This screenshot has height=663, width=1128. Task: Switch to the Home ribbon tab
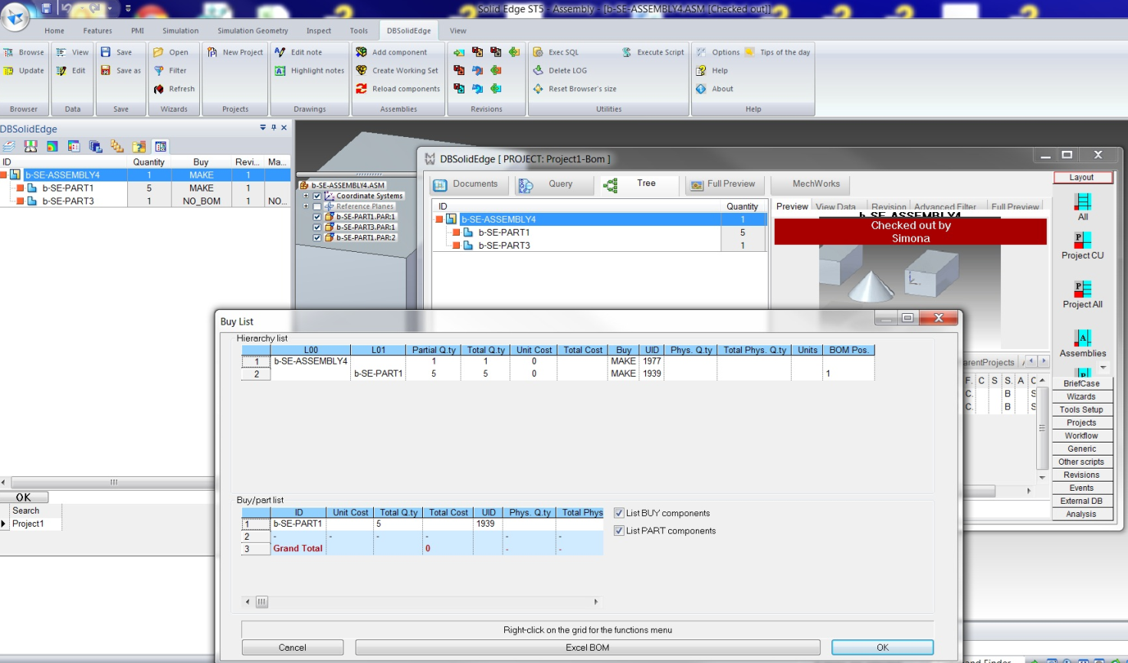tap(54, 31)
